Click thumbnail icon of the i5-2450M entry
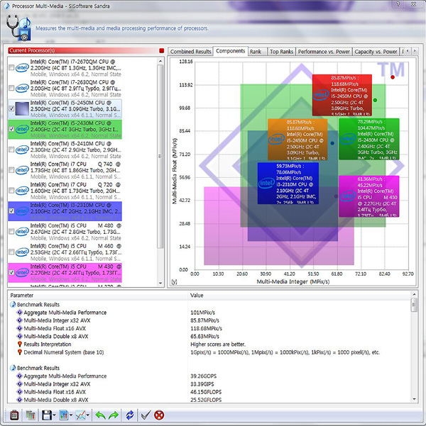The width and height of the screenshot is (426, 426). pyautogui.click(x=22, y=108)
